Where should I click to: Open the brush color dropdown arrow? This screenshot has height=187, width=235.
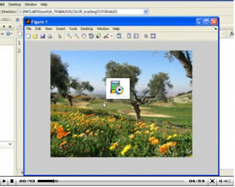click(x=111, y=36)
